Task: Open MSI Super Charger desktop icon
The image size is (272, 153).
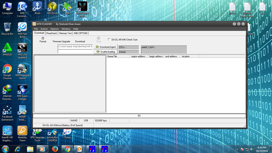Action: (x=22, y=90)
